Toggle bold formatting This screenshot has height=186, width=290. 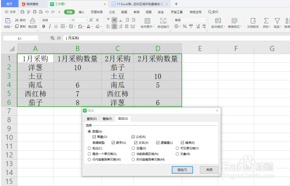click(44, 26)
